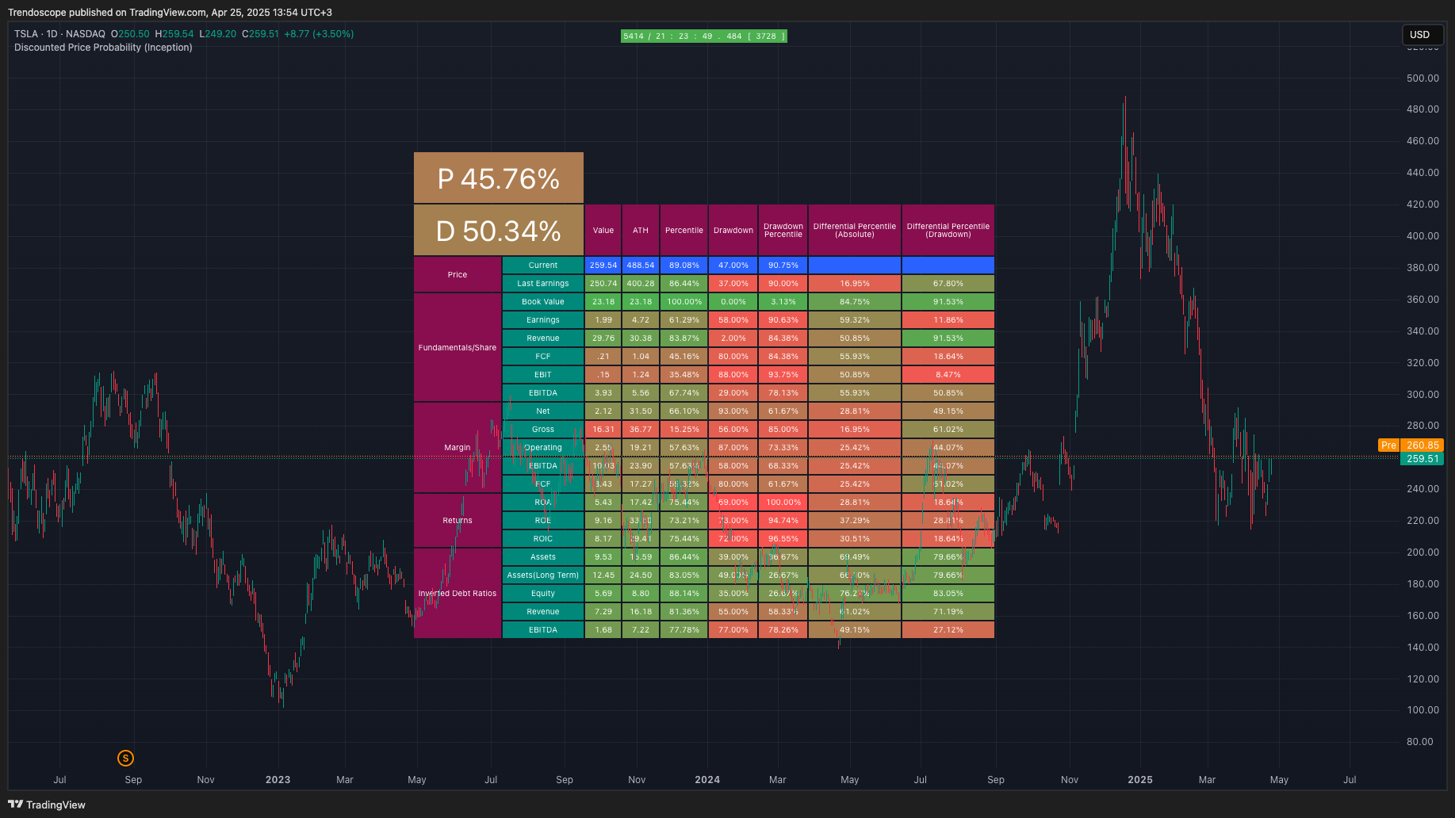
Task: Click the Equity row label
Action: pyautogui.click(x=543, y=594)
